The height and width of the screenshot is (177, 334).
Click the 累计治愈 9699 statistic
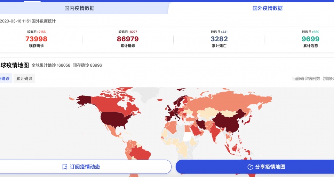(x=310, y=39)
